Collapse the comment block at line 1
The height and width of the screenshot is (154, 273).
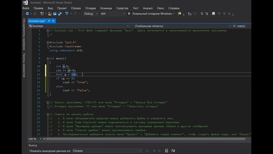tap(48, 30)
